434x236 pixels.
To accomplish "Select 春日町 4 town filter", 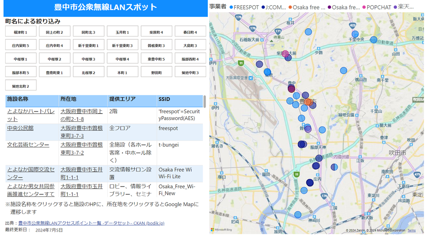I will tap(191, 32).
